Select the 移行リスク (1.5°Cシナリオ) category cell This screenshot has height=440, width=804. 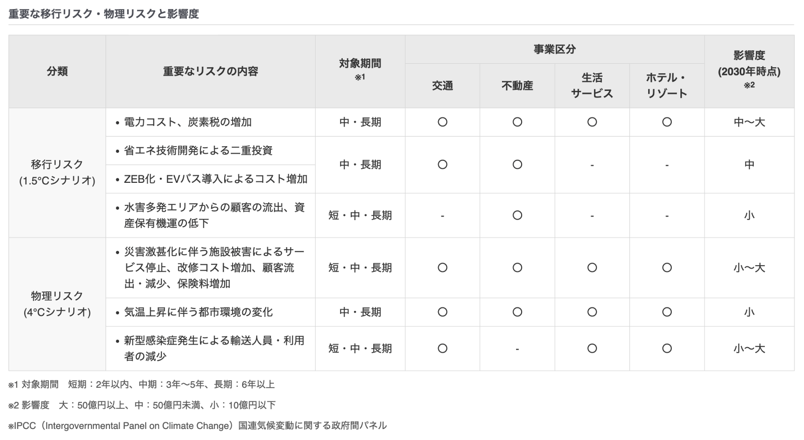point(57,172)
